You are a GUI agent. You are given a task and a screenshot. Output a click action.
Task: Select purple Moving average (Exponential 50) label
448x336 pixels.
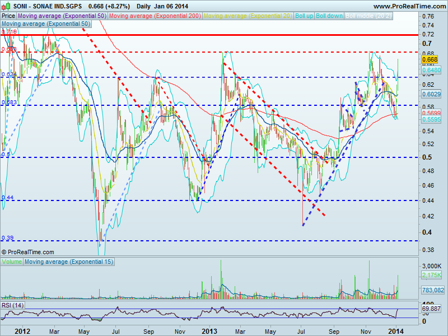click(62, 16)
